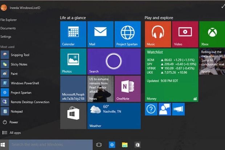The image size is (225, 150).
Task: Open Settings from the Start menu
Action: pos(6,37)
